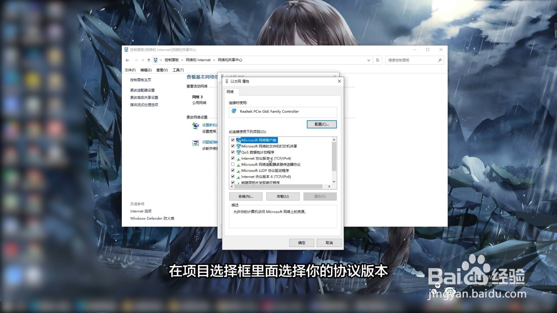Open the 文件(F) menu

(x=130, y=70)
